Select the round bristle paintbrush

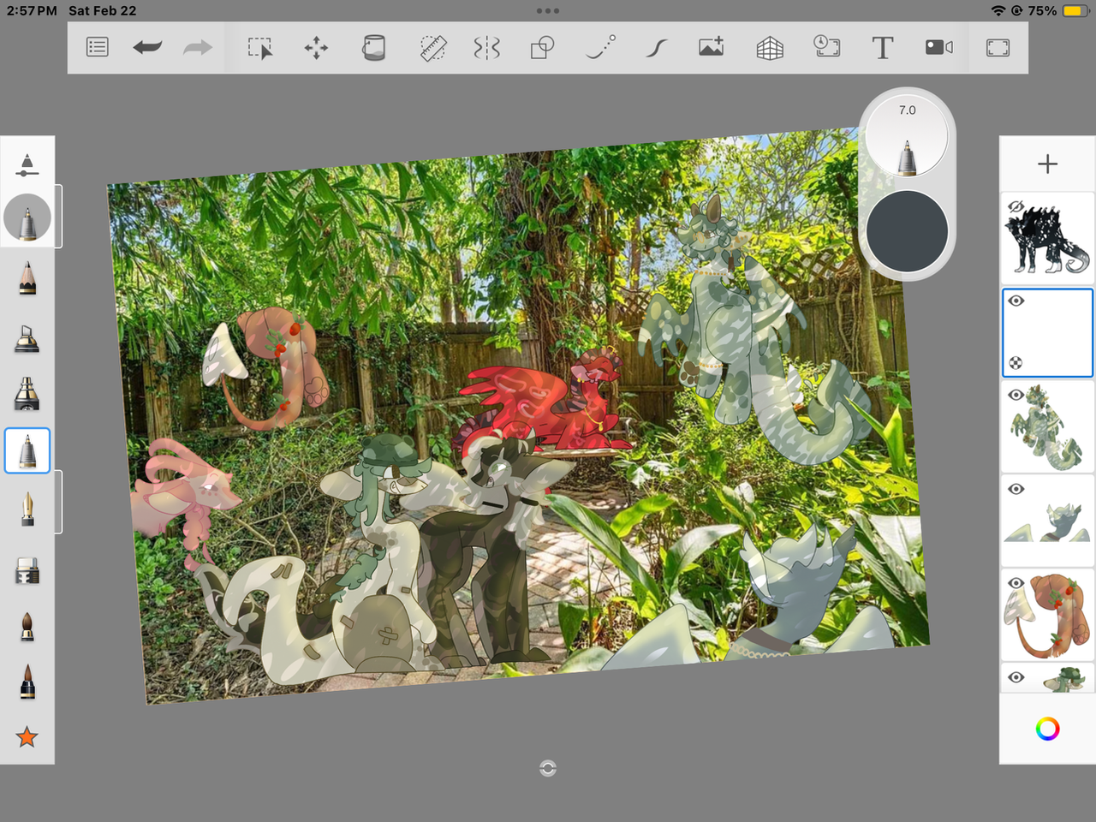coord(27,626)
